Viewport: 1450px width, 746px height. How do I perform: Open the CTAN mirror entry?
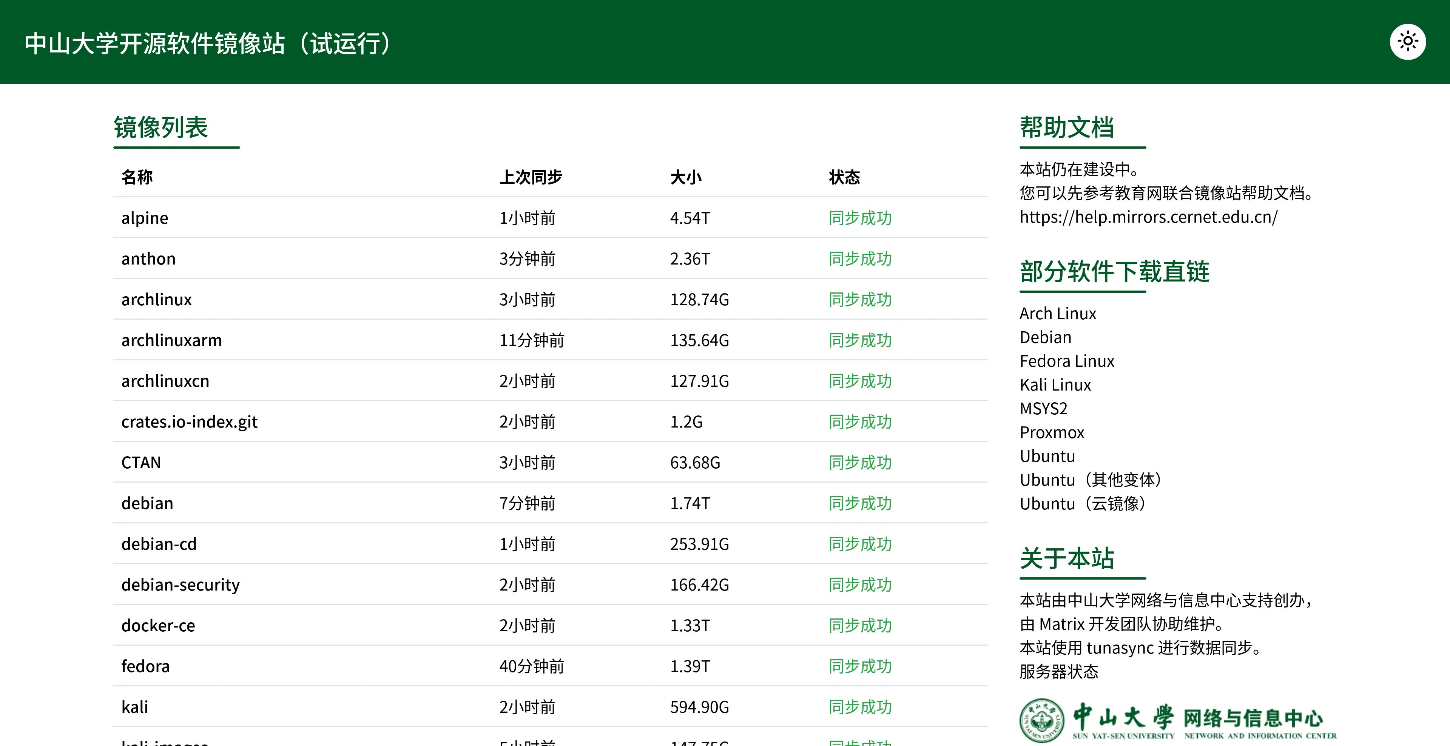click(141, 462)
